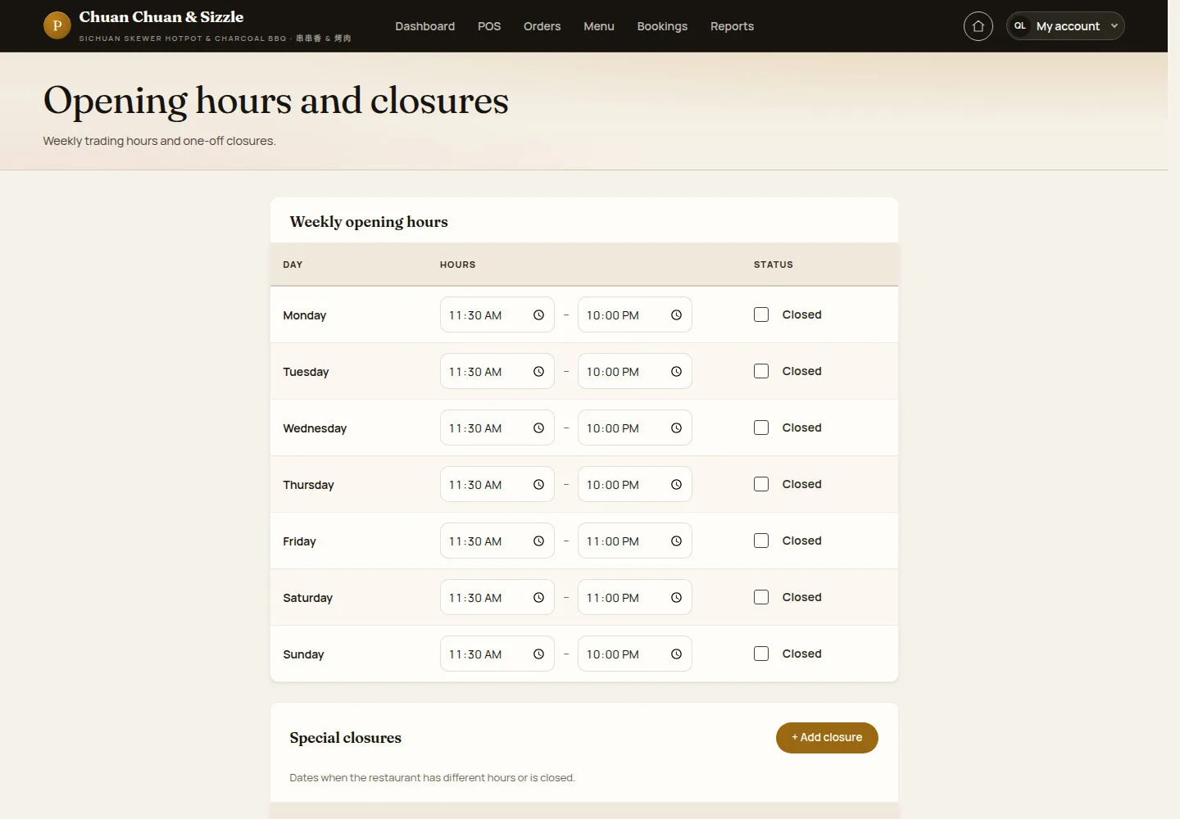Open Wednesday opening time clock picker
Screen dimensions: 1180x819
point(538,428)
